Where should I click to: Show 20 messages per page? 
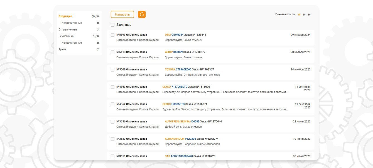tap(304, 14)
